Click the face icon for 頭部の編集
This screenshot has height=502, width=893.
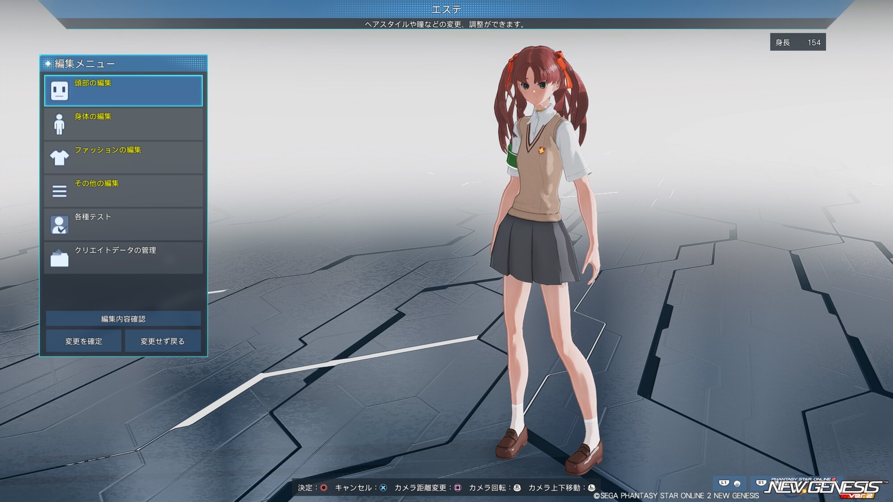click(59, 91)
